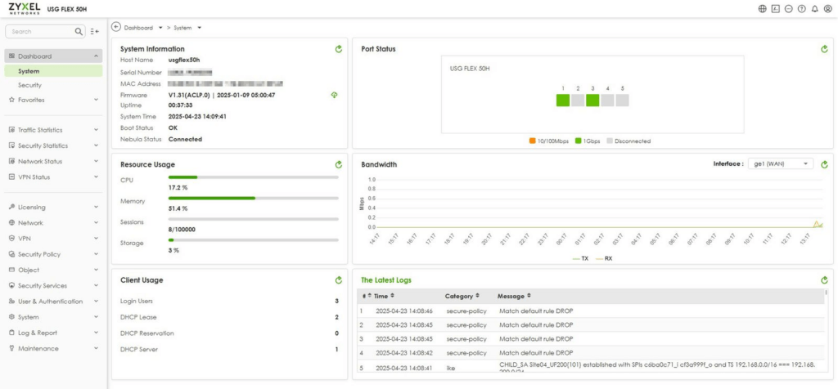Expand the Traffic Statistics menu

pos(53,130)
